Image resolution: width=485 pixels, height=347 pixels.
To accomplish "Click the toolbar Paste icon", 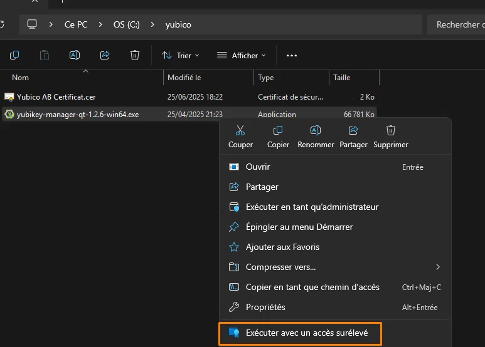I will coord(45,55).
